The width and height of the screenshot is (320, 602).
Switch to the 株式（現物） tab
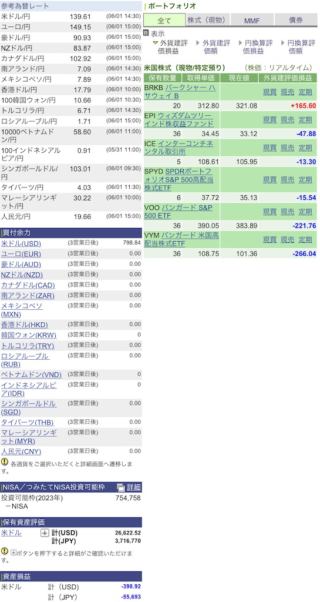click(208, 20)
